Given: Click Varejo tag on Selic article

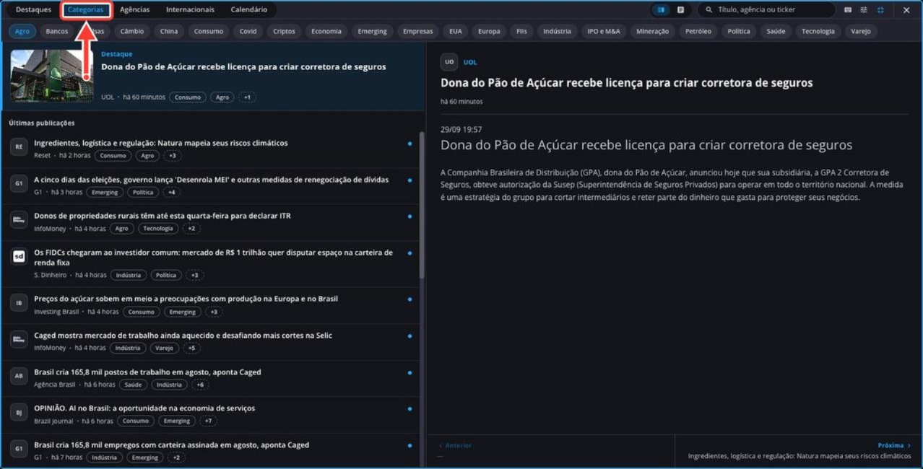Looking at the screenshot, I should (164, 349).
